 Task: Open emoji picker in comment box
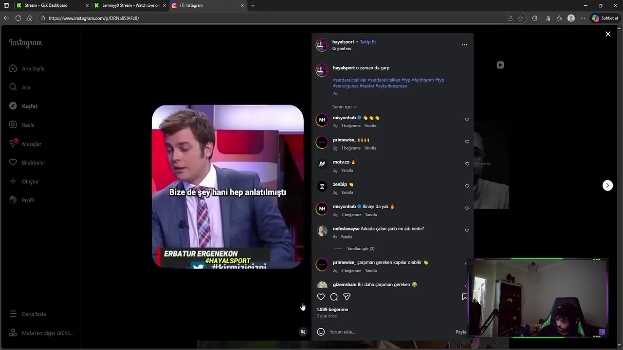(x=321, y=332)
